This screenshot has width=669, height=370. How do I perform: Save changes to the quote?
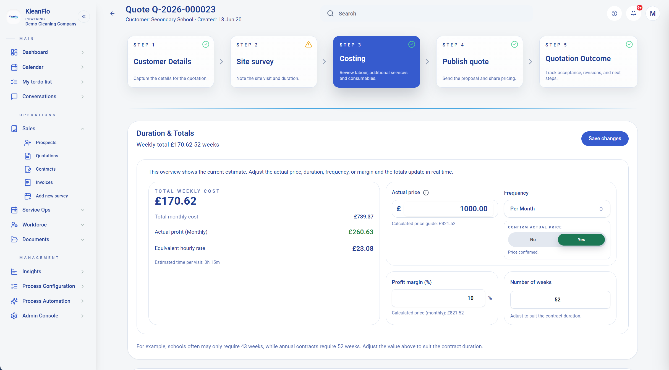pos(605,139)
